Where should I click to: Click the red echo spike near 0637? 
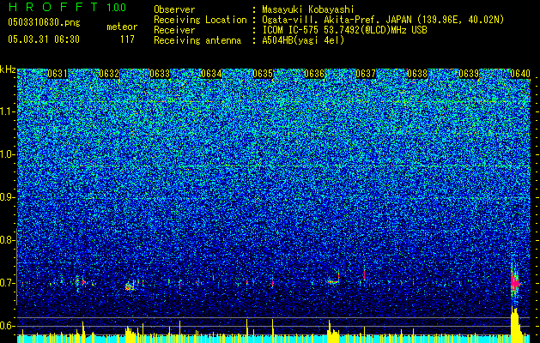pos(364,274)
